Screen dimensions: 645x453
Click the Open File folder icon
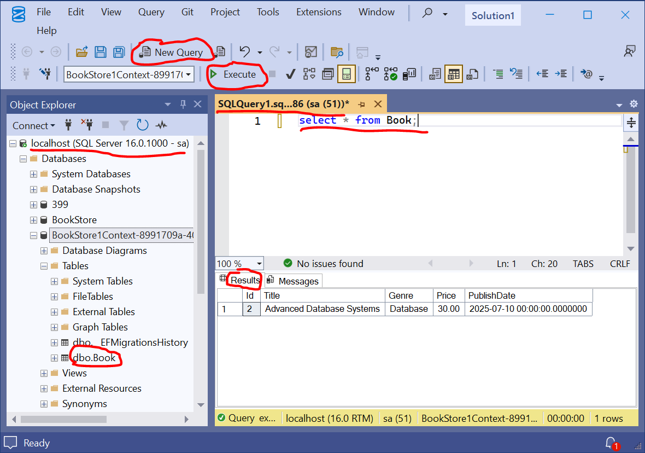pos(82,52)
